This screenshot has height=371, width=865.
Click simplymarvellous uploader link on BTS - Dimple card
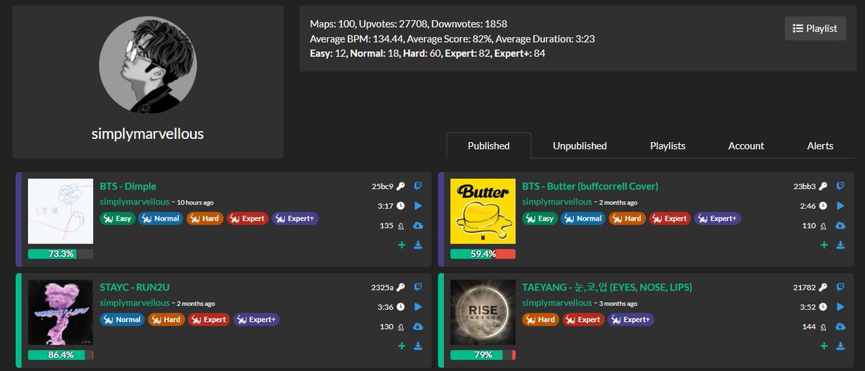(x=135, y=202)
